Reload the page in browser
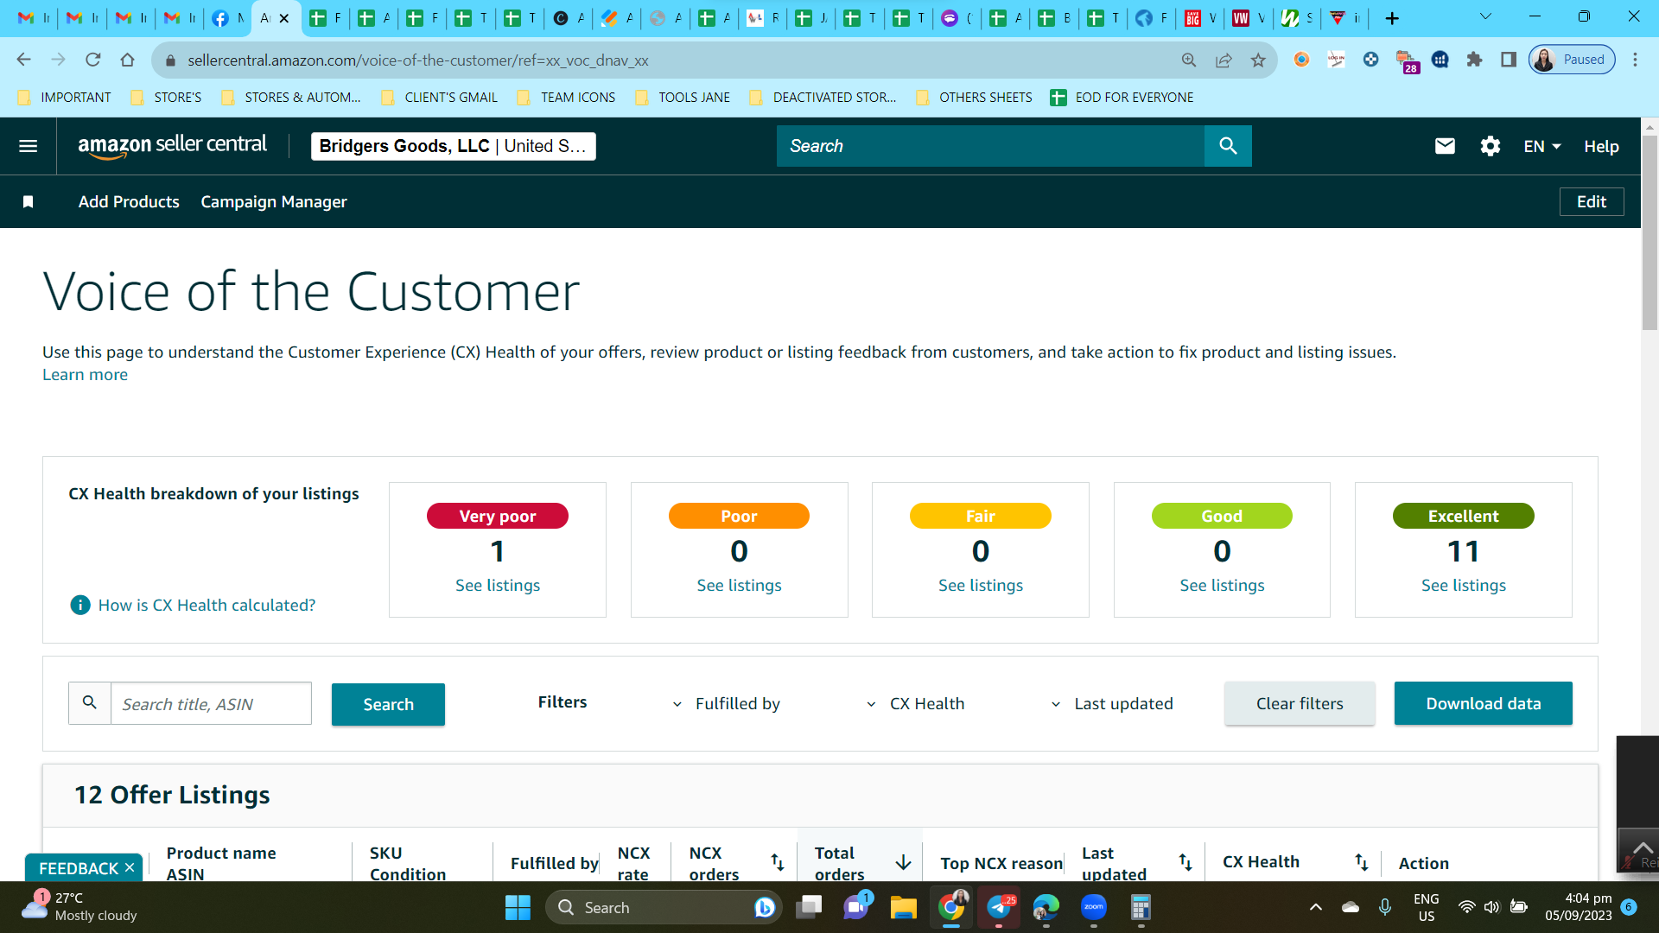Image resolution: width=1659 pixels, height=933 pixels. point(92,60)
